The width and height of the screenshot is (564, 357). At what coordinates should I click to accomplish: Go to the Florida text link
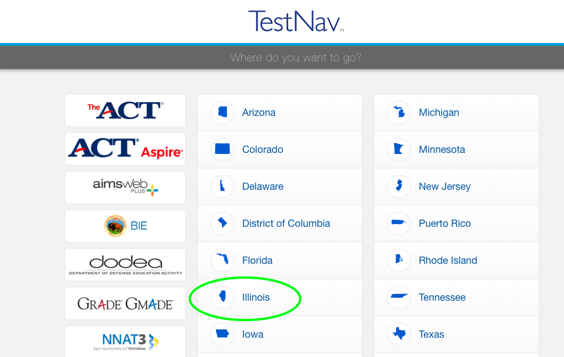[x=257, y=260]
